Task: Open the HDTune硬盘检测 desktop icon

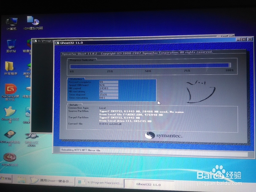Action: pyautogui.click(x=10, y=138)
